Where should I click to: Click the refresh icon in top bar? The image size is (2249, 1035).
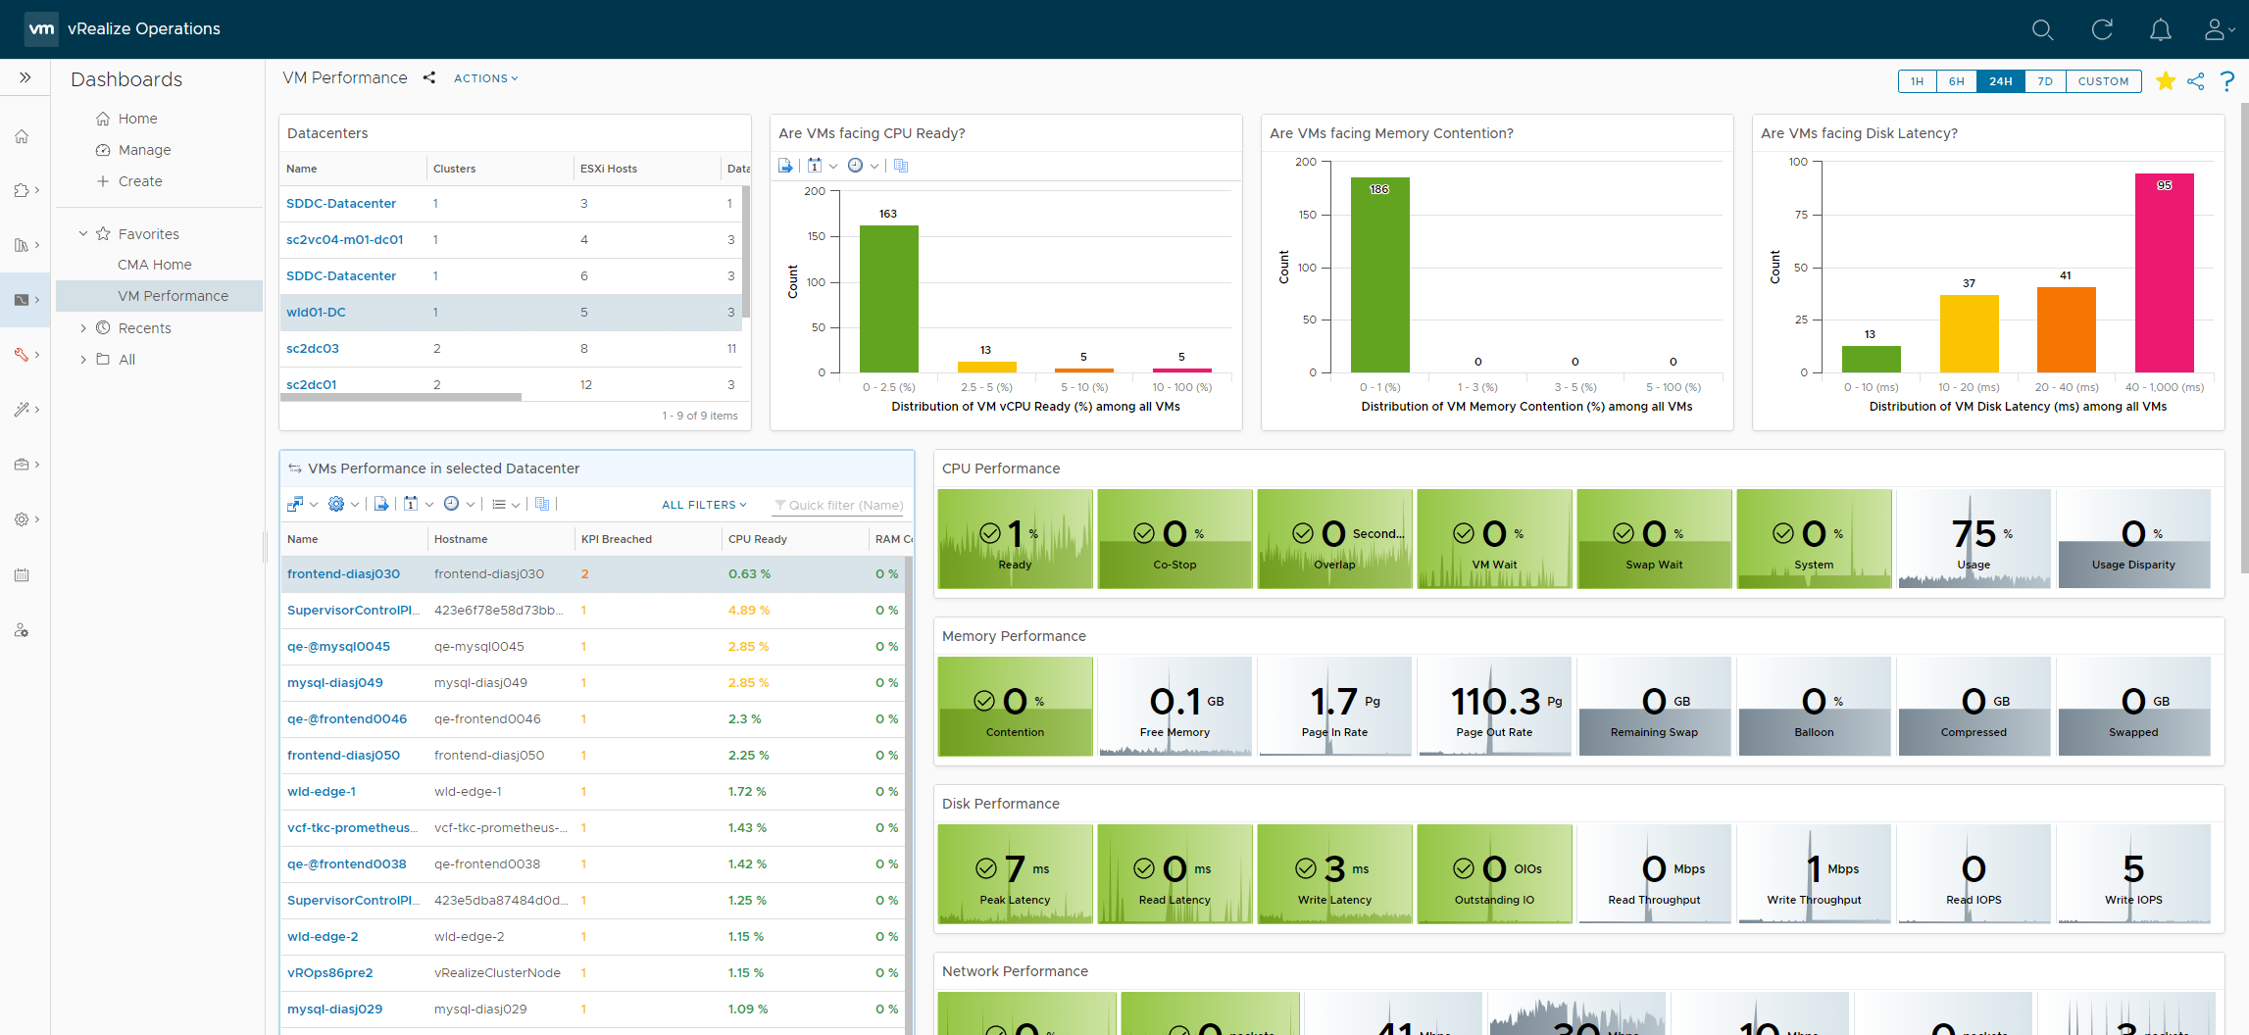pyautogui.click(x=2102, y=29)
